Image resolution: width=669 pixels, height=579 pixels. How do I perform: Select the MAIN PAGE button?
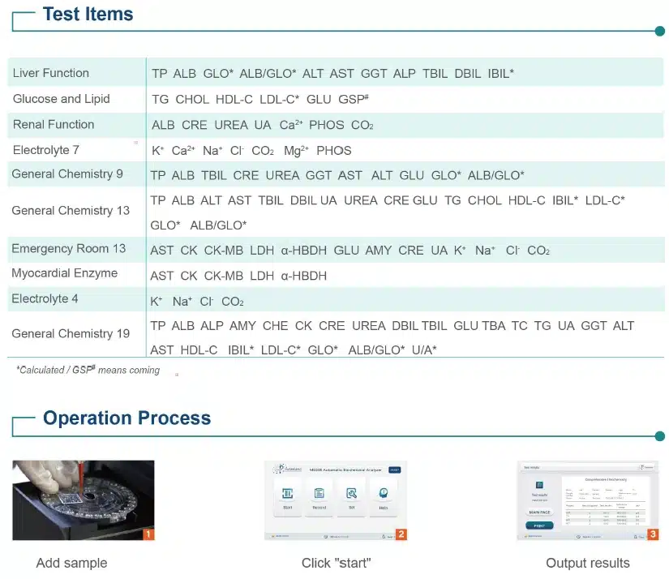click(x=540, y=512)
